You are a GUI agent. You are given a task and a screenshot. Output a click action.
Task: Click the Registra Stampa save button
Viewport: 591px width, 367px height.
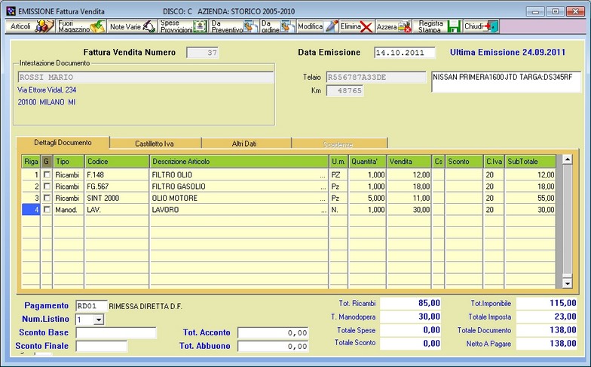click(437, 27)
